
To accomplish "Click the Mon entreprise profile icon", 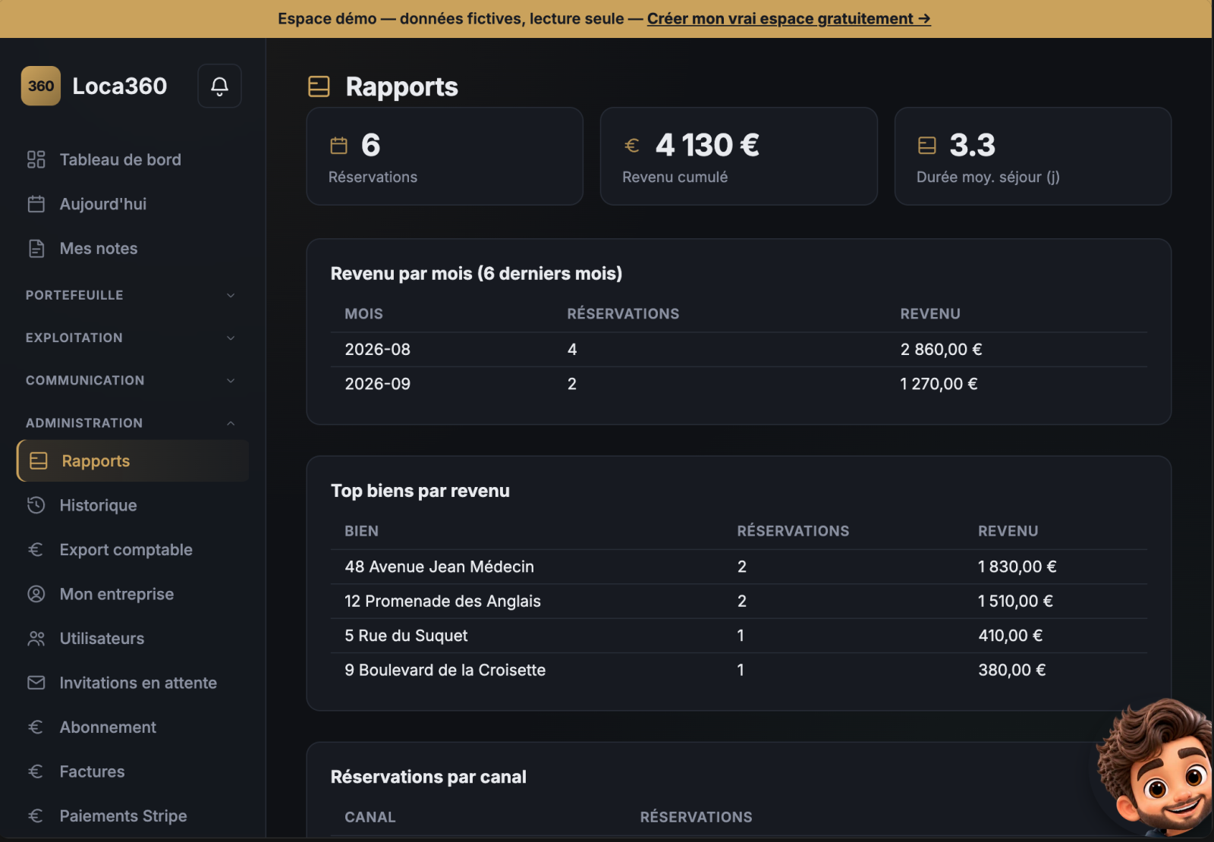I will click(x=36, y=594).
